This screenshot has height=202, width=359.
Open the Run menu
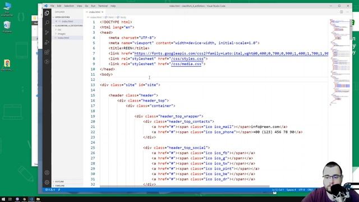tap(93, 6)
